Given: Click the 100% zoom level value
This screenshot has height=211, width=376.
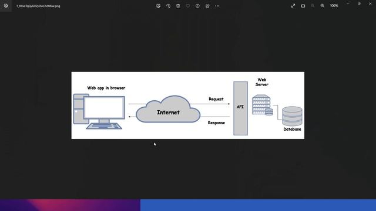Looking at the screenshot, I should (x=334, y=5).
